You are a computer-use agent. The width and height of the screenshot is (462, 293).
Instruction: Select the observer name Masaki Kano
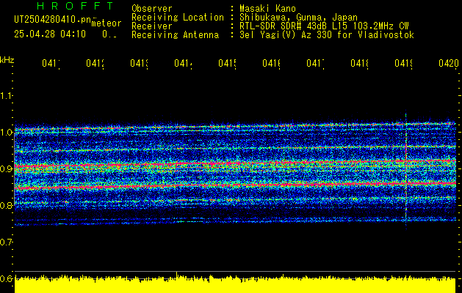[267, 9]
